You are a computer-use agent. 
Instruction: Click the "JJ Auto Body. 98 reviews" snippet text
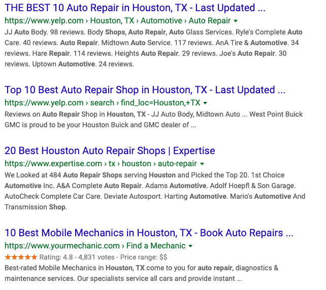coord(45,32)
